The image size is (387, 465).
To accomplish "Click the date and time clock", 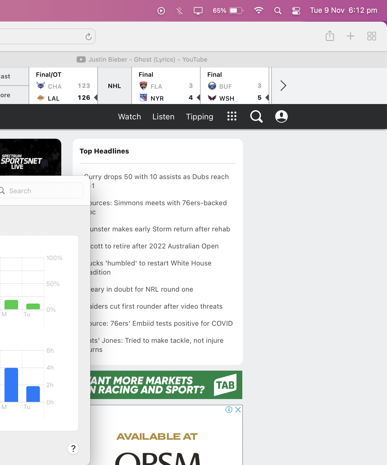I will (x=344, y=11).
